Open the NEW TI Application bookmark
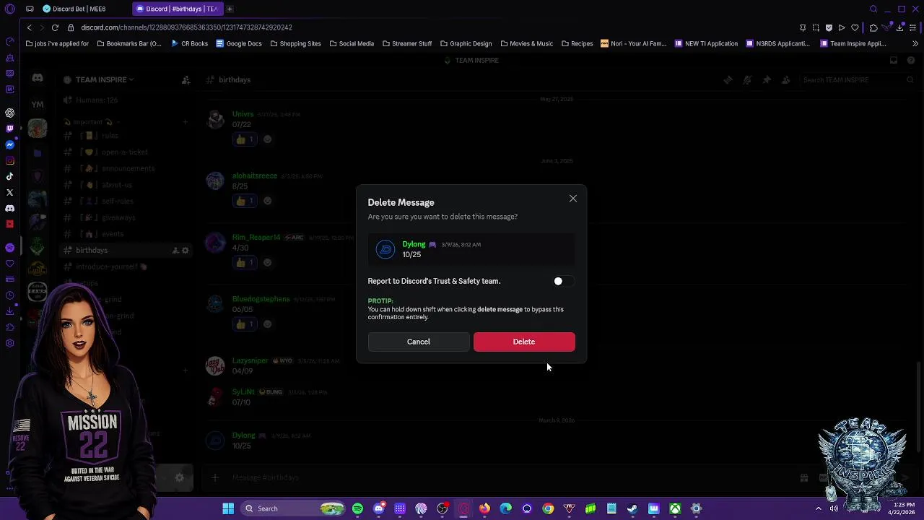Image resolution: width=924 pixels, height=520 pixels. pos(706,43)
